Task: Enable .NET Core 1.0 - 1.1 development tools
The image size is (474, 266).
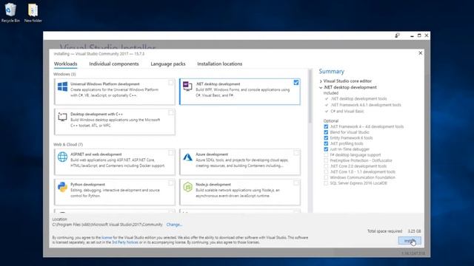Action: click(x=326, y=172)
